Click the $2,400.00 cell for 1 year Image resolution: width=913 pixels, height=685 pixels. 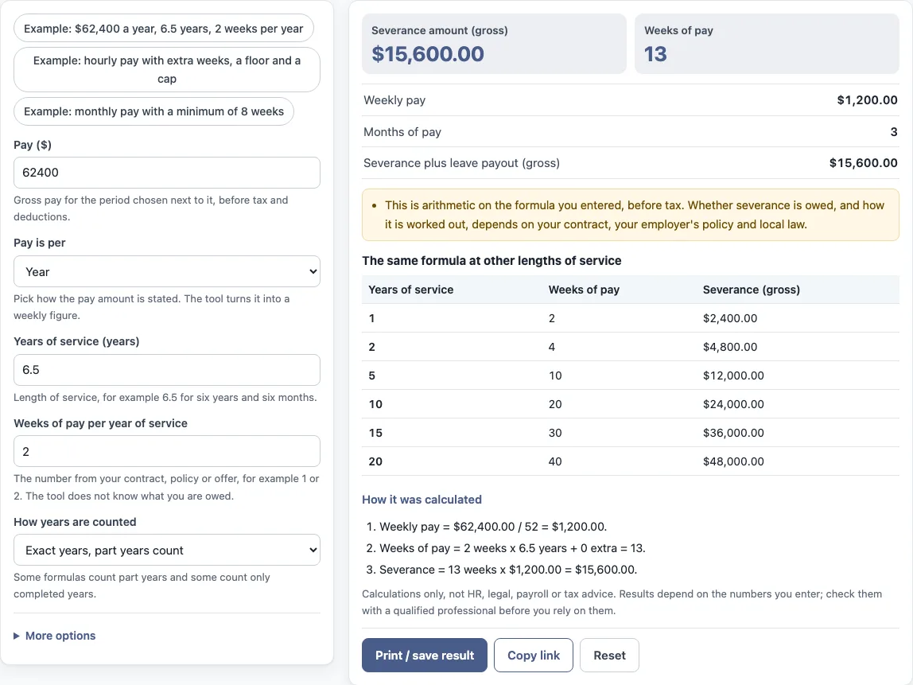(x=730, y=318)
